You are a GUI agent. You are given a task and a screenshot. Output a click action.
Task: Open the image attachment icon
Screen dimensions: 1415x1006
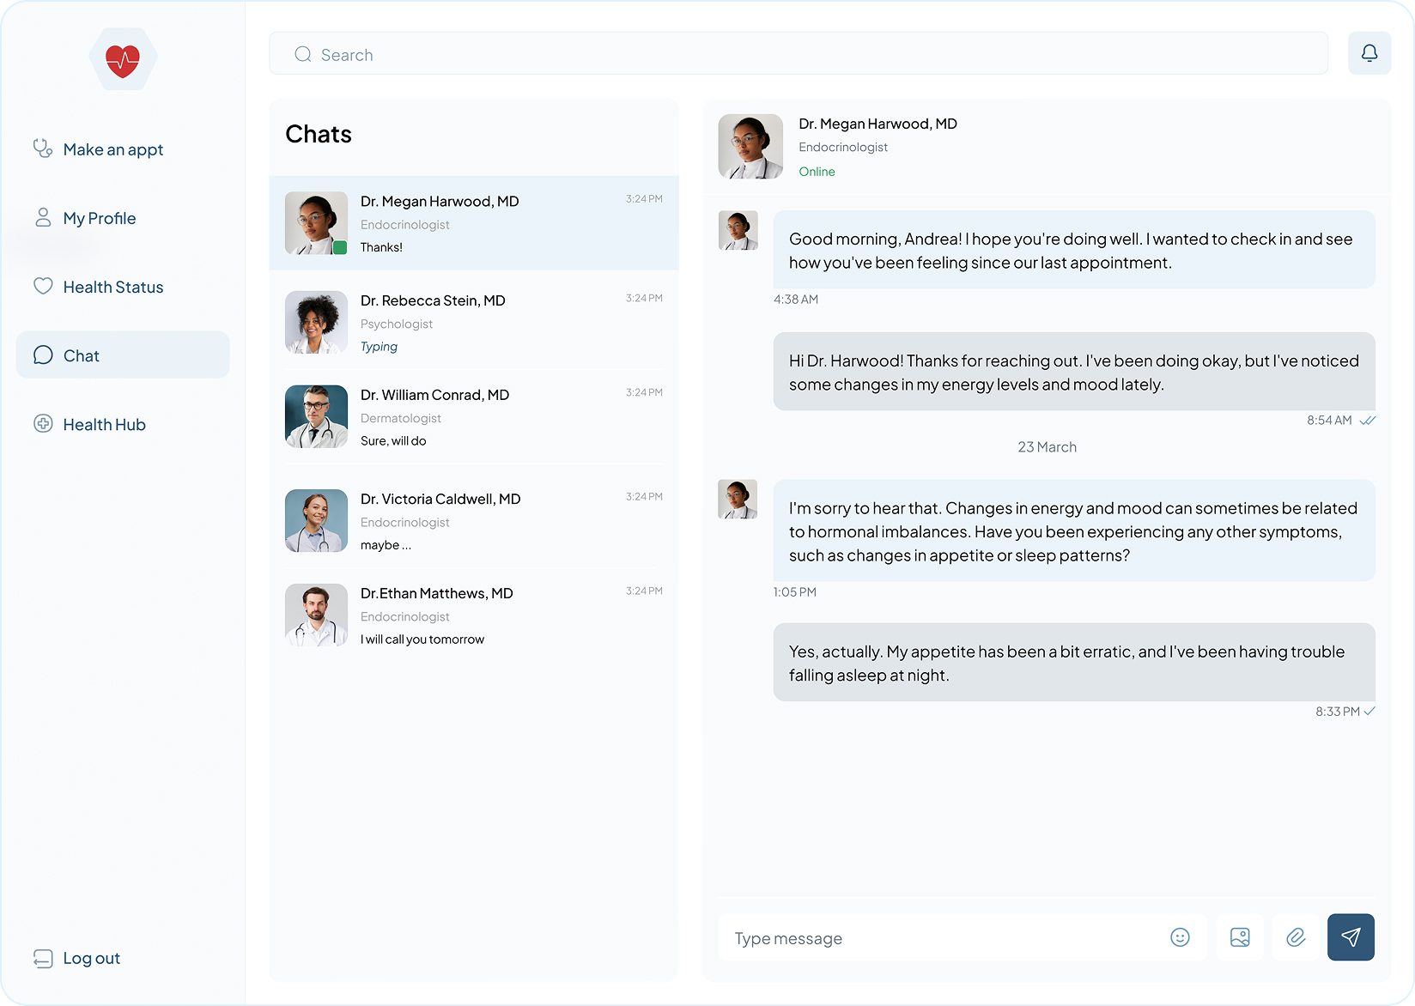tap(1239, 937)
